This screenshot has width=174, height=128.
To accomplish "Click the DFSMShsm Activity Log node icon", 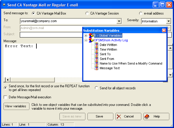I will coord(91,40).
